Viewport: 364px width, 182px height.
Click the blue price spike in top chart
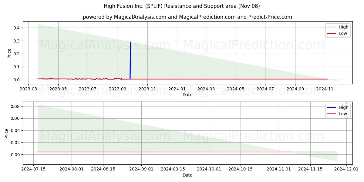(x=130, y=60)
